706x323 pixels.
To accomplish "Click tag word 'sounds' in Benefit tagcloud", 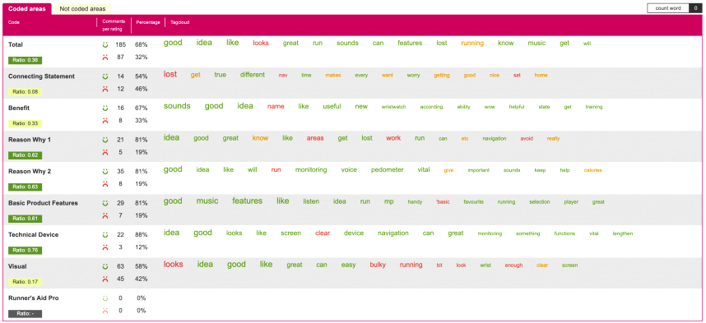I will tap(177, 106).
